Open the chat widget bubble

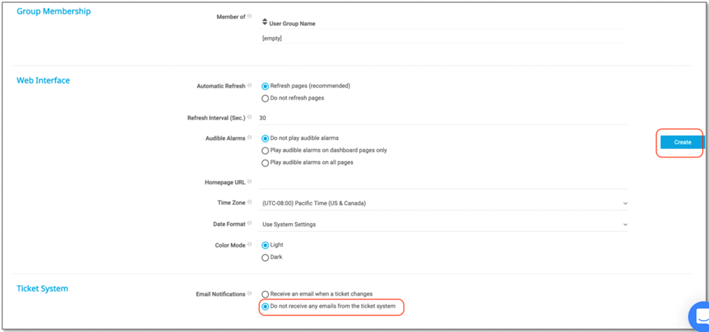[699, 318]
